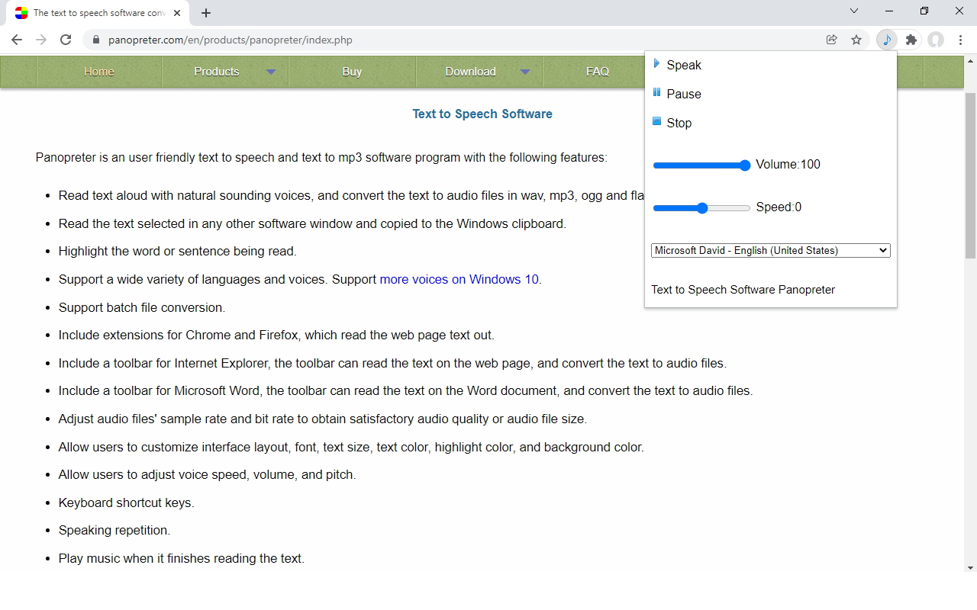Open the Microsoft David voice dropdown
The height and width of the screenshot is (610, 977).
click(771, 250)
